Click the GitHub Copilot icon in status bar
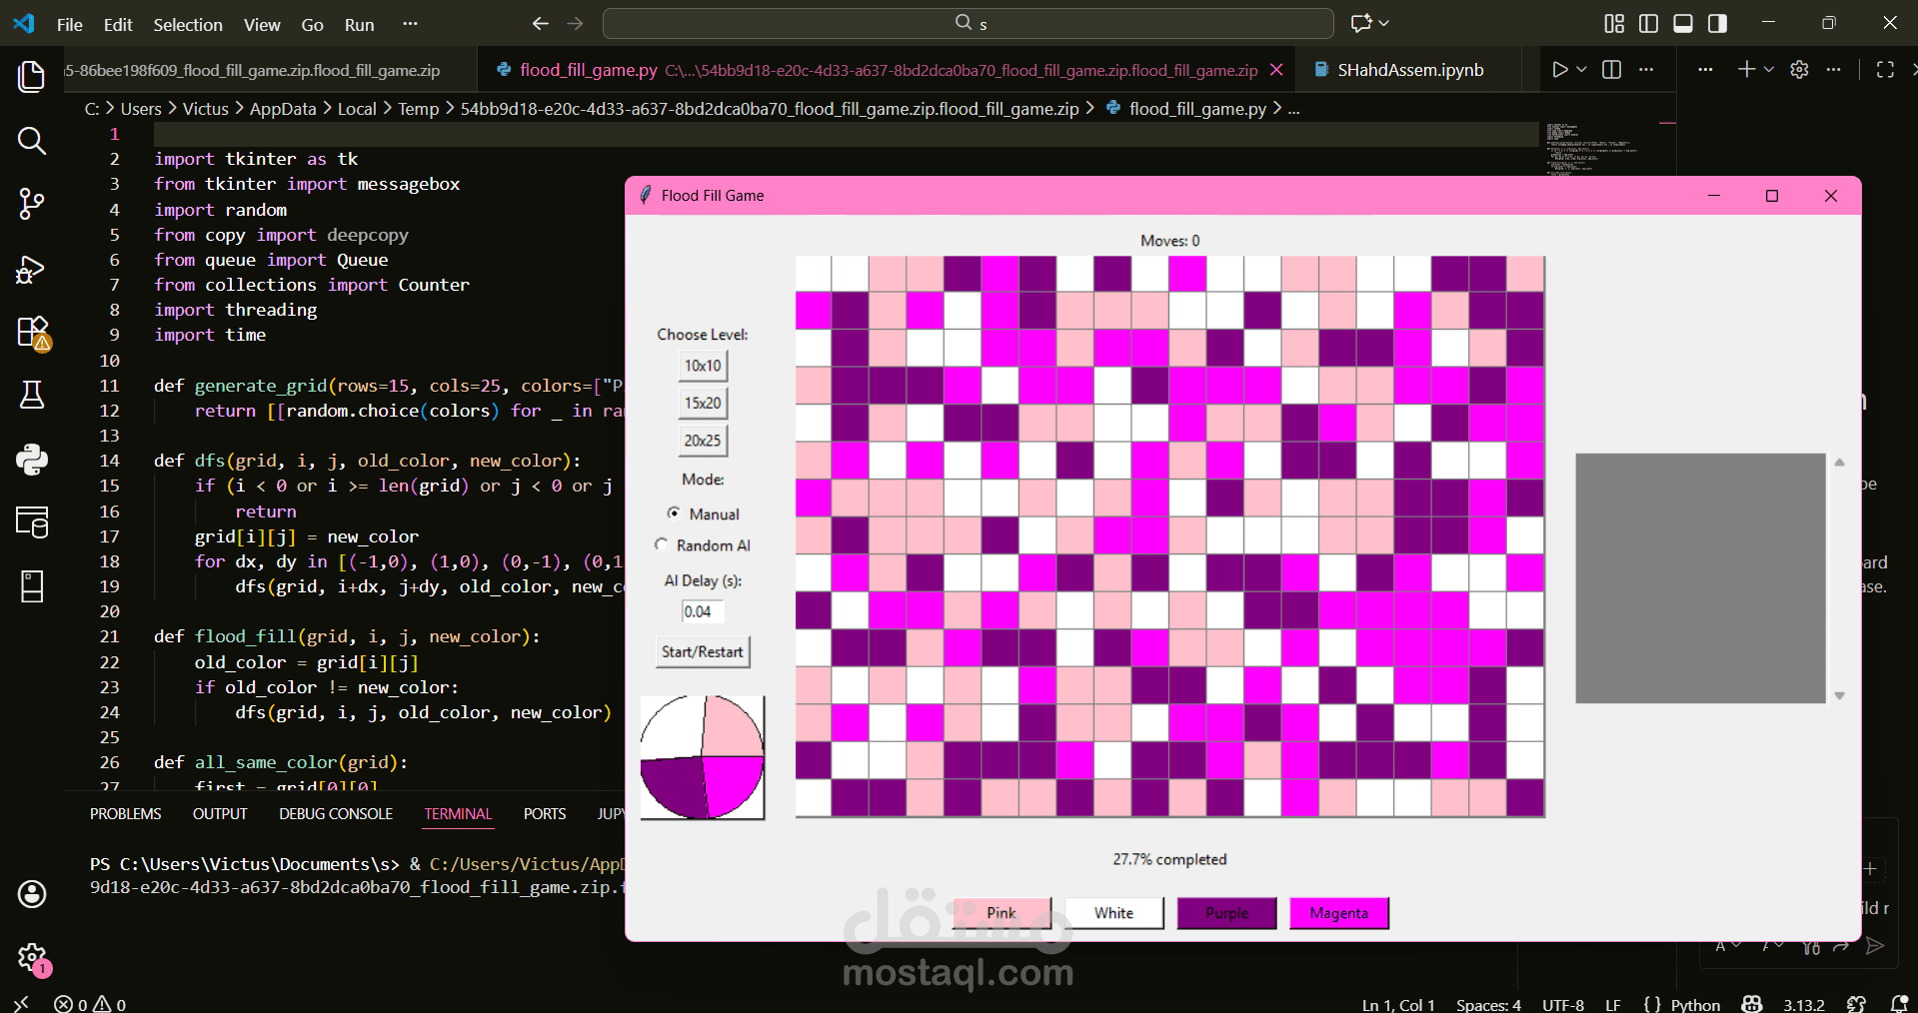The image size is (1918, 1013). (x=1752, y=1004)
